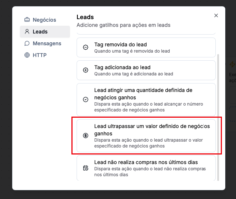Viewport: 236px width, 199px height.
Task: Click the dollar circle icon for valor definido
Action: [85, 135]
